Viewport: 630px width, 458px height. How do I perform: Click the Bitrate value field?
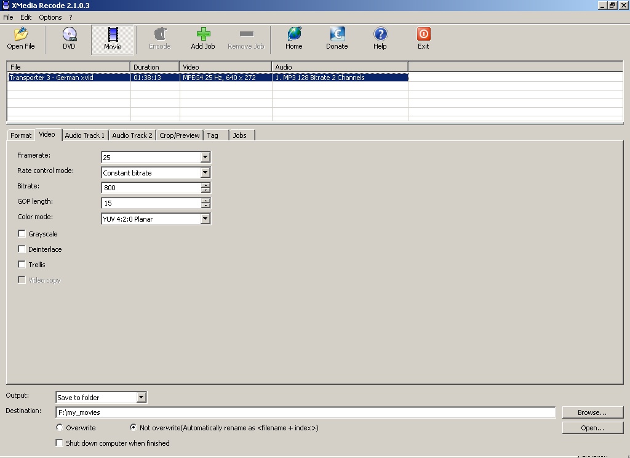[151, 187]
